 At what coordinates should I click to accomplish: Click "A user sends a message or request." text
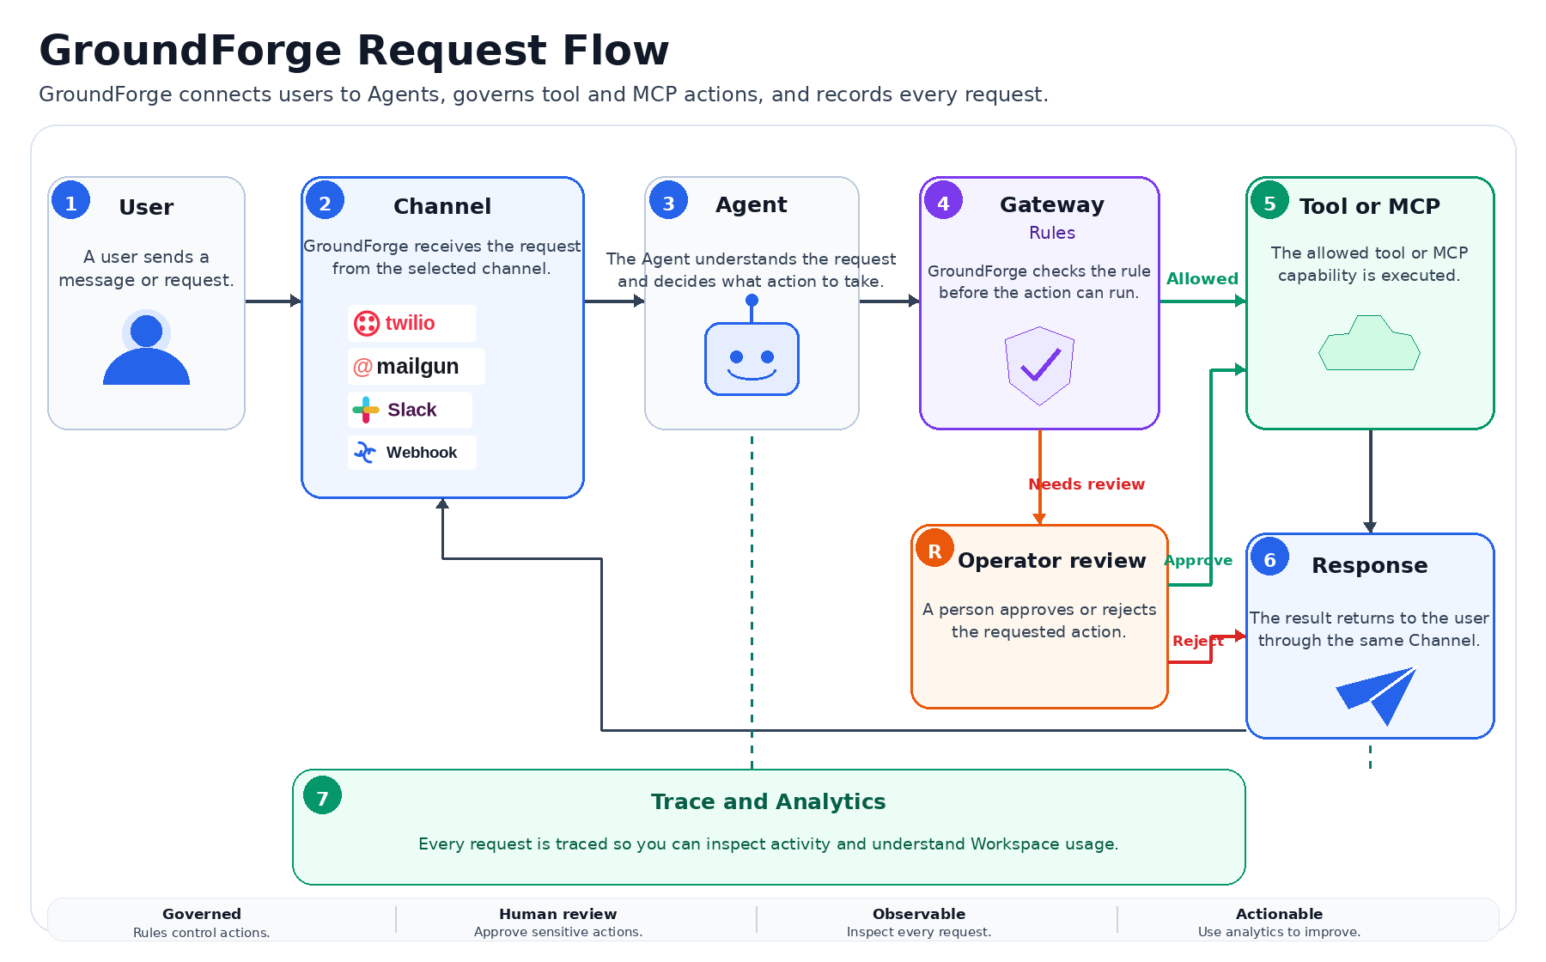[x=146, y=268]
